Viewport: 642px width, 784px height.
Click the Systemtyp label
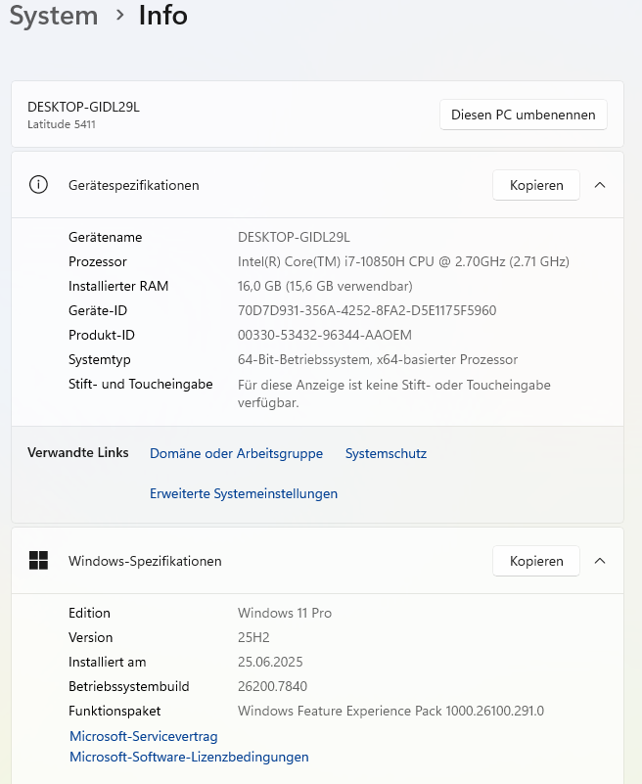tap(100, 359)
